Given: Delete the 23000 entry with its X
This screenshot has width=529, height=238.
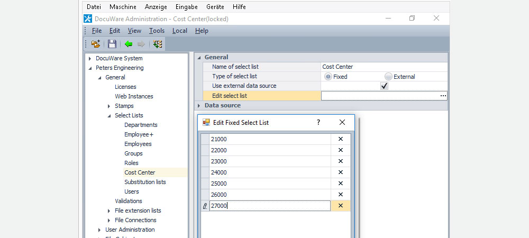Looking at the screenshot, I should point(340,161).
